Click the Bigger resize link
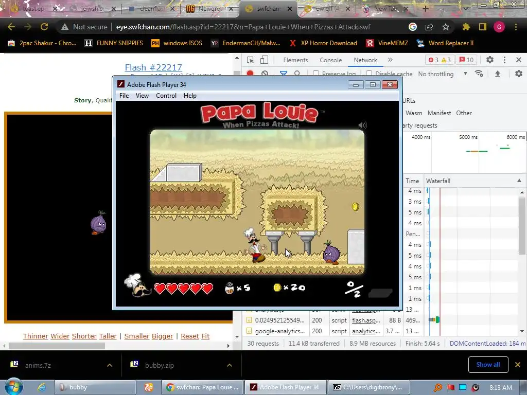This screenshot has height=395, width=527. click(162, 336)
